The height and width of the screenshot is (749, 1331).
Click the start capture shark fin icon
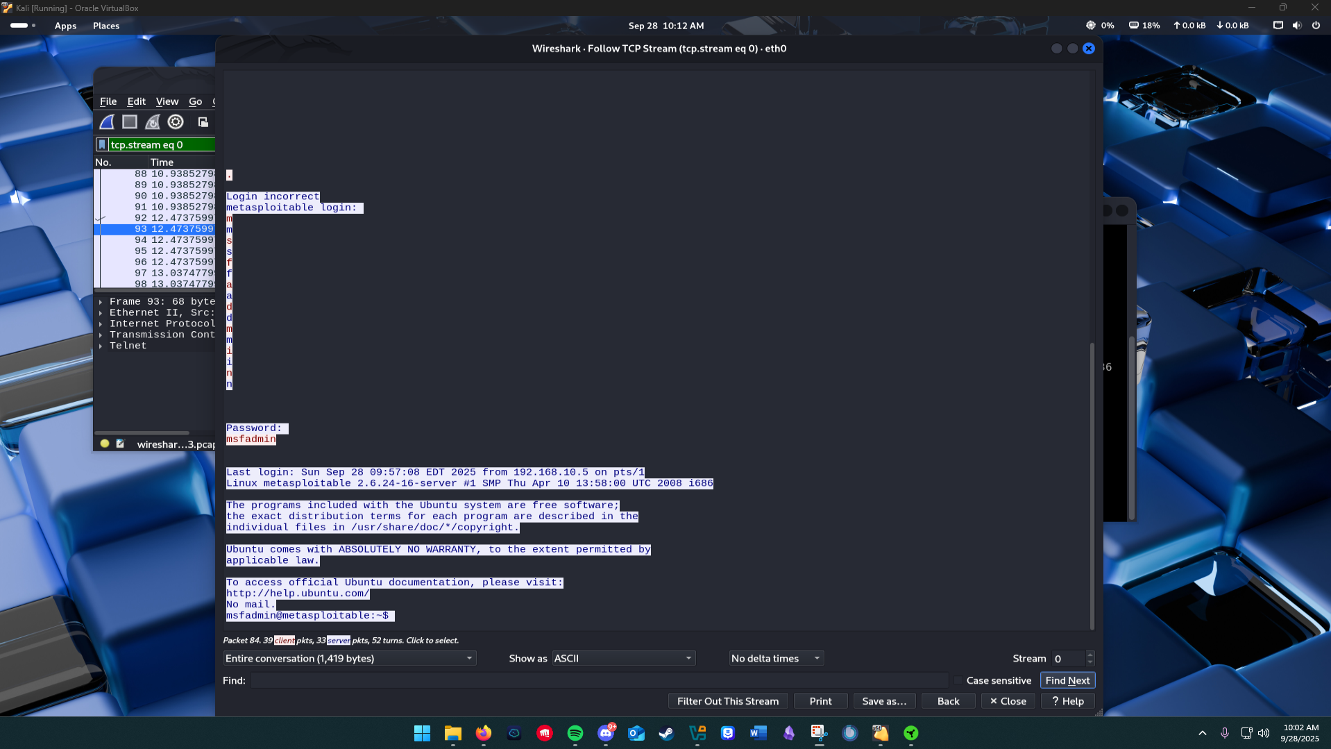(108, 122)
